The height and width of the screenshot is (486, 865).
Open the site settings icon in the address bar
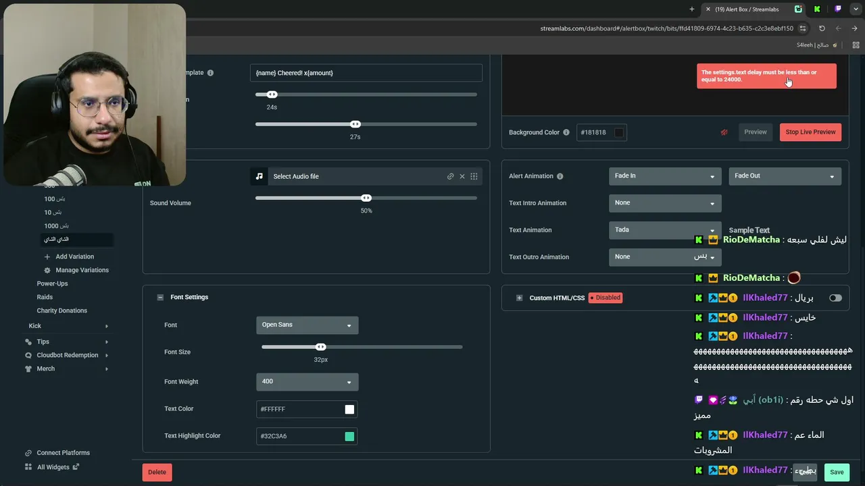pos(803,28)
